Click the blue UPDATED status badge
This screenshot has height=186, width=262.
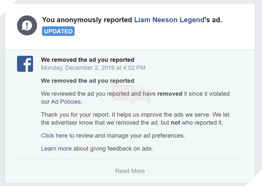(58, 32)
